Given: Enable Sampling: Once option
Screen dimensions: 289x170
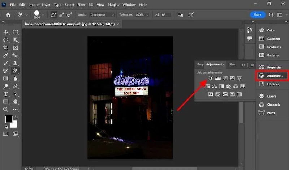Looking at the screenshot, I should 61,15.
